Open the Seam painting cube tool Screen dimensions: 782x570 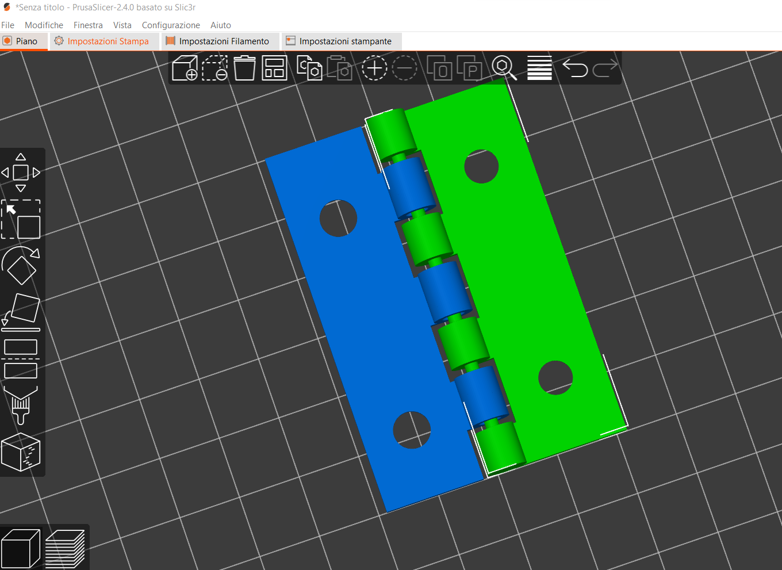tap(21, 452)
